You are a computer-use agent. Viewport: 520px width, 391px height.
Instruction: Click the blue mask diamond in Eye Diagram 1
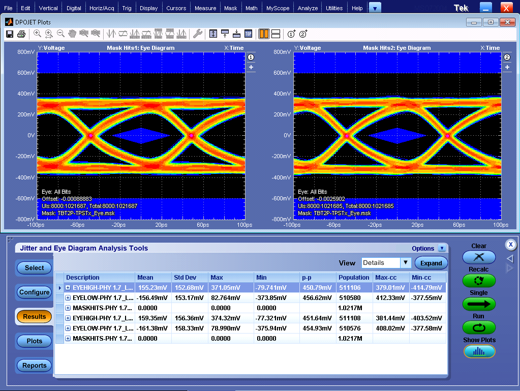[x=141, y=136]
